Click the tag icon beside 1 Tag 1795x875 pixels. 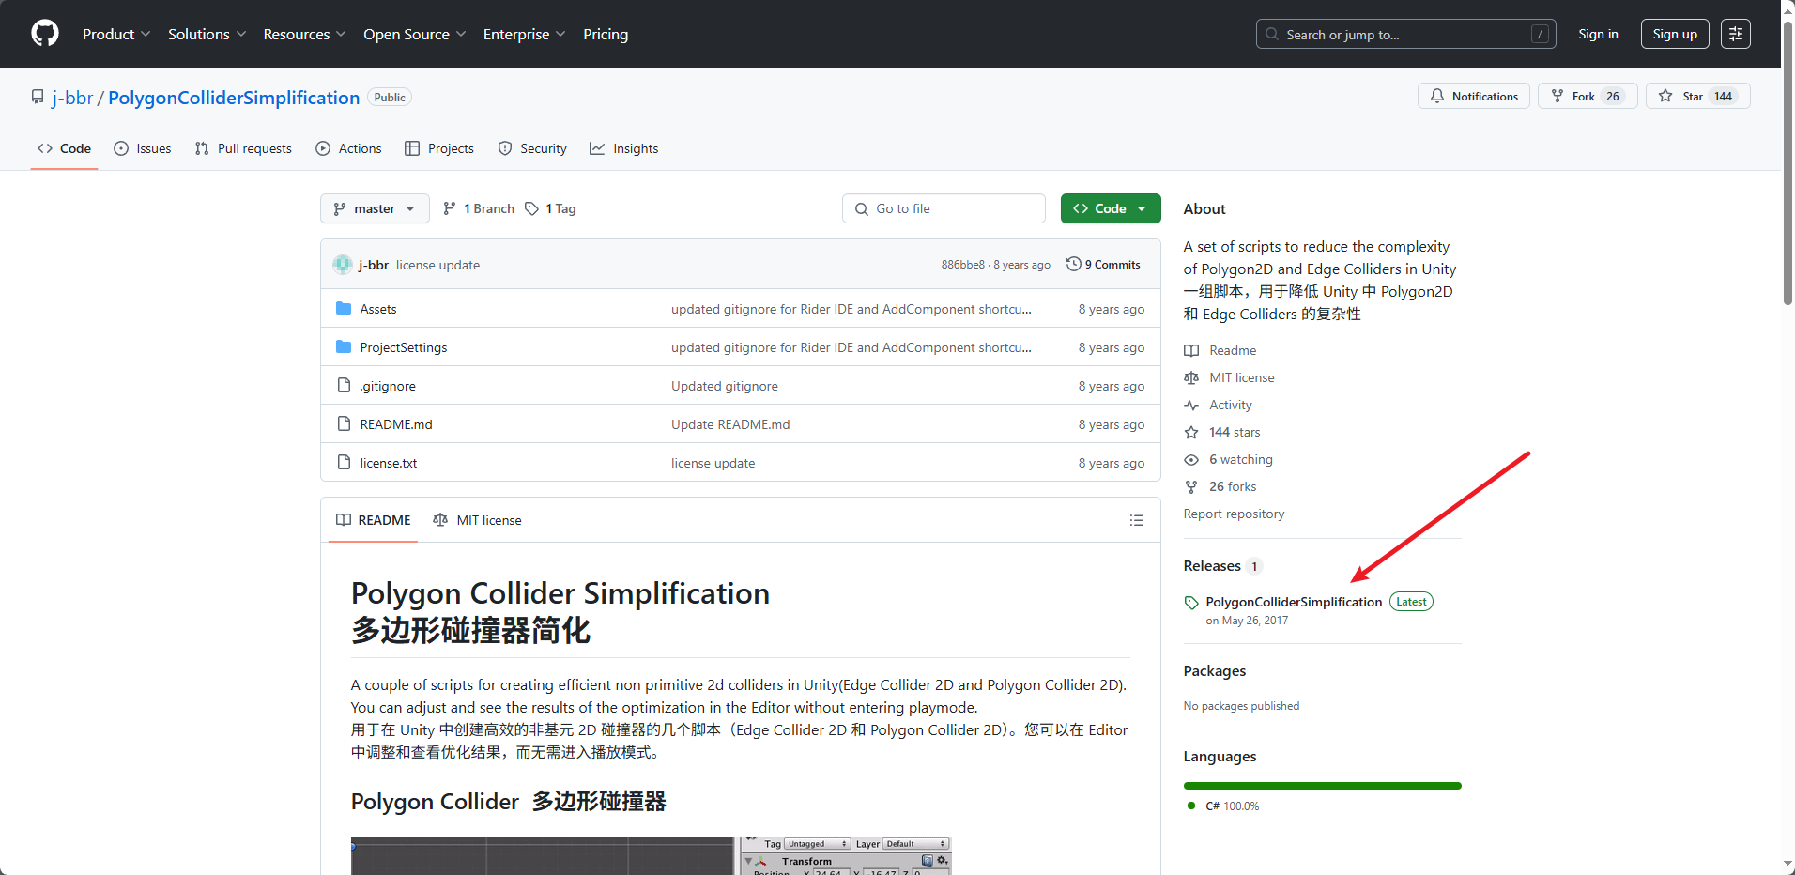coord(531,208)
